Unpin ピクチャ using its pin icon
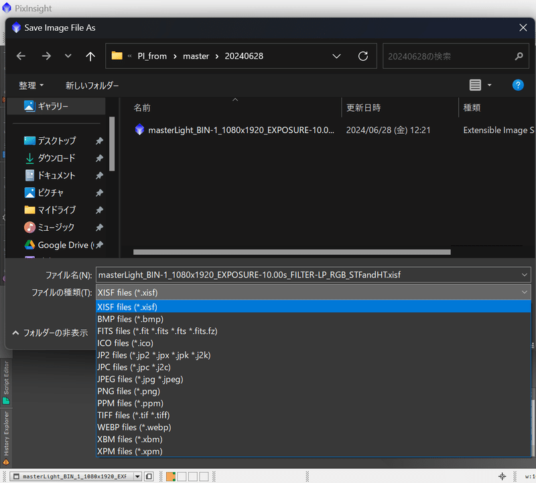Screen dimensions: 536x483 click(x=99, y=193)
